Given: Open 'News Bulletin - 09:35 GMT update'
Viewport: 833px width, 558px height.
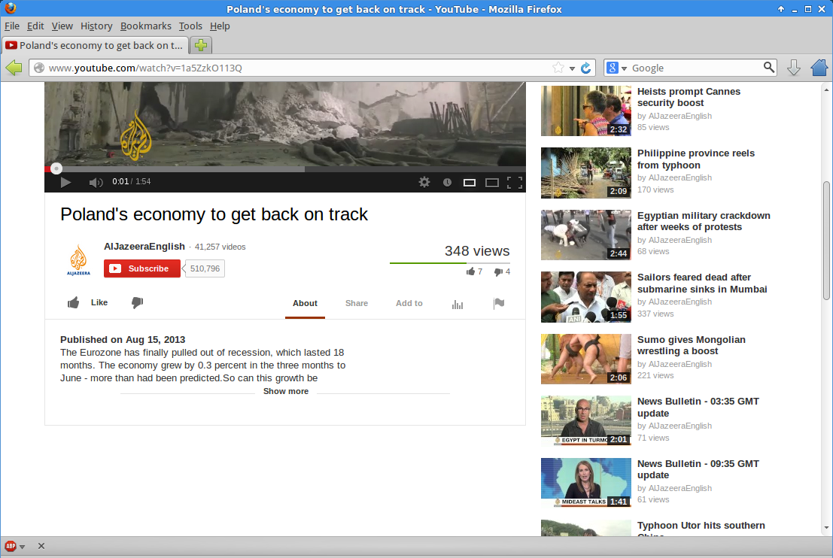Looking at the screenshot, I should pyautogui.click(x=698, y=469).
